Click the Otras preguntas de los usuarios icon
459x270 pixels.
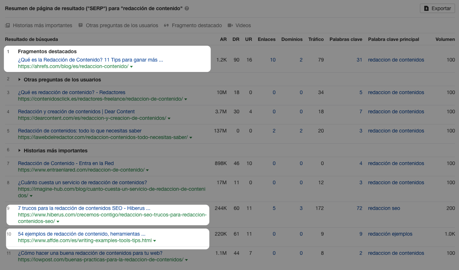[x=81, y=26]
